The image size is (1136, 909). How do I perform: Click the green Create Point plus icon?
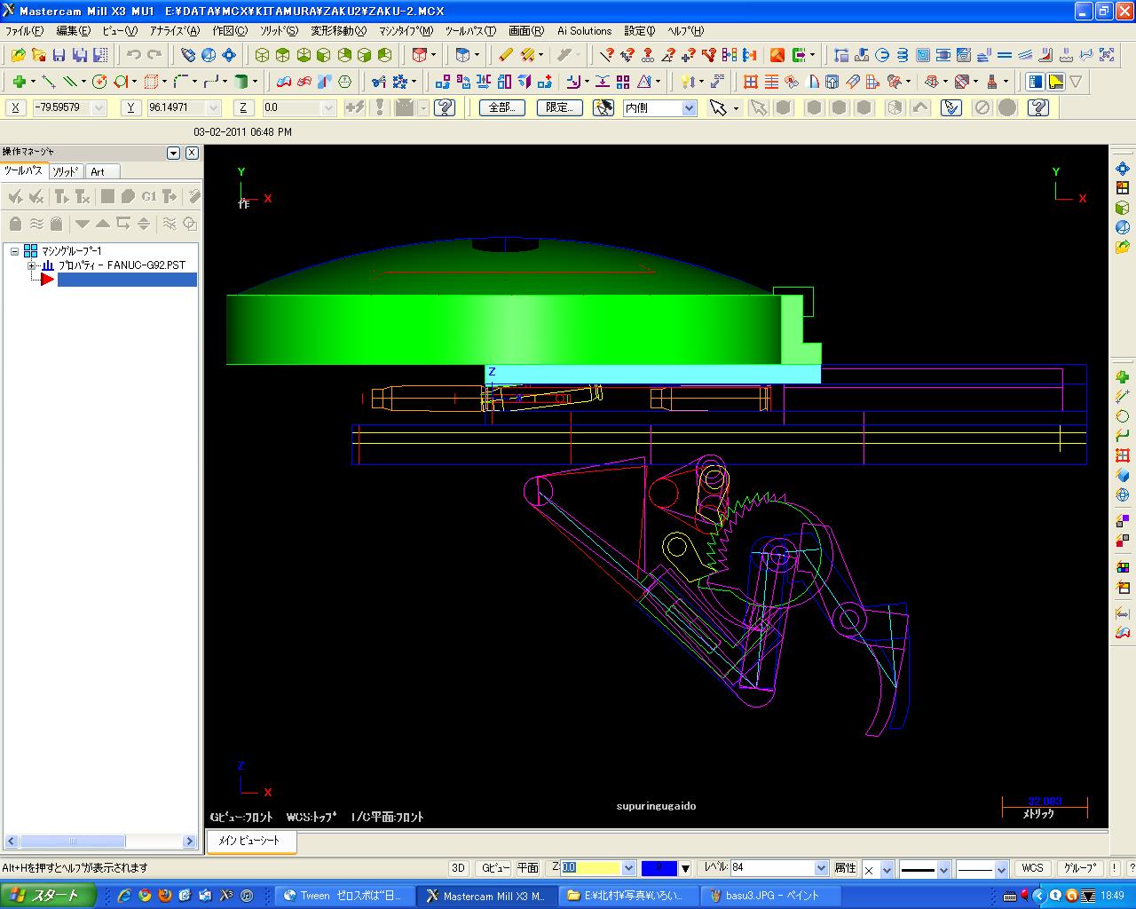19,82
